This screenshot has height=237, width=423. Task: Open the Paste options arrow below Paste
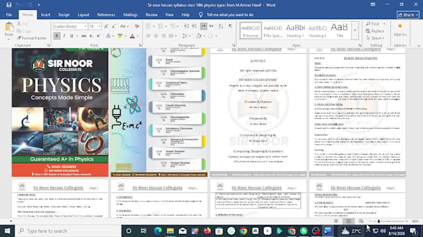(9, 39)
